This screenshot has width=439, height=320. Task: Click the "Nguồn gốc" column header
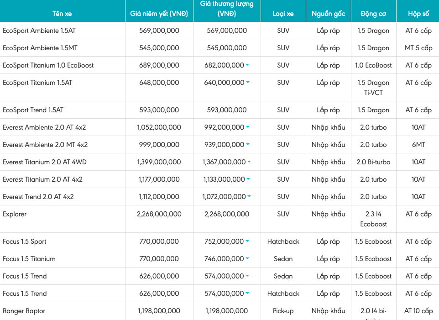(328, 14)
